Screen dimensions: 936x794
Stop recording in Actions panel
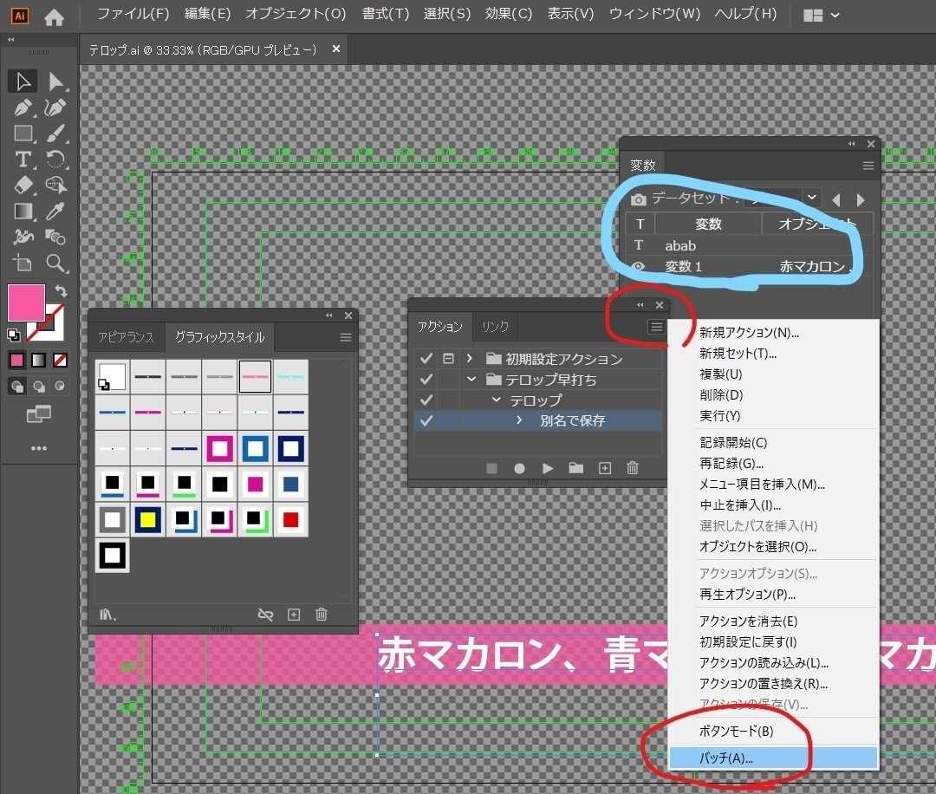click(x=492, y=469)
